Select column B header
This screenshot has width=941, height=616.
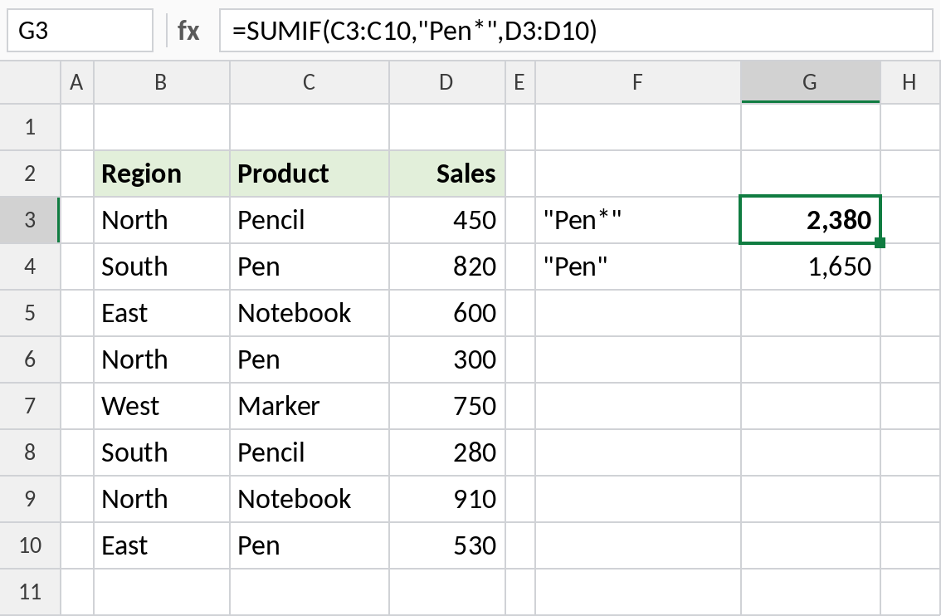162,82
